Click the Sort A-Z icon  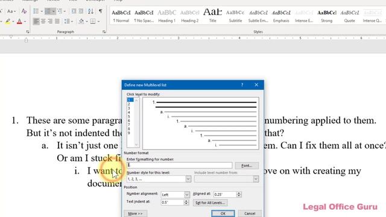point(90,11)
